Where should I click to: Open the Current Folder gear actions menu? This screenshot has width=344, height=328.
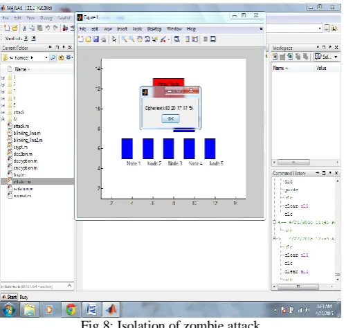click(69, 57)
